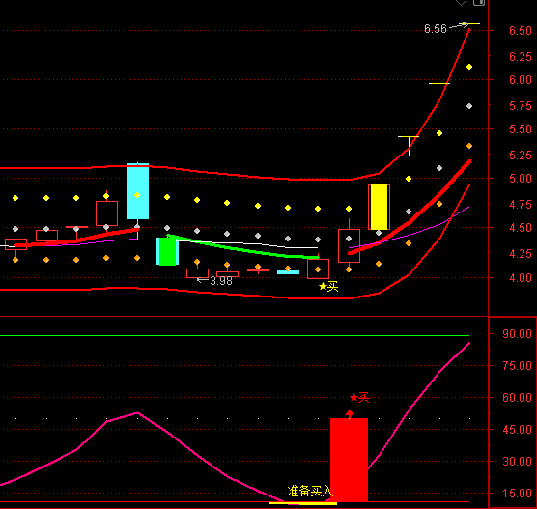This screenshot has width=537, height=509.
Task: Click the 3.98 low price label
Action: tap(221, 281)
